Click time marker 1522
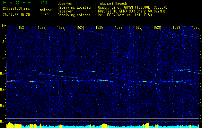Screen dimensions: 202x128 coord(41,27)
